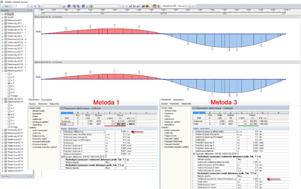Expand the Deformace KZ 1 tree node
Image resolution: width=301 pixels, height=189 pixels.
coord(2,20)
